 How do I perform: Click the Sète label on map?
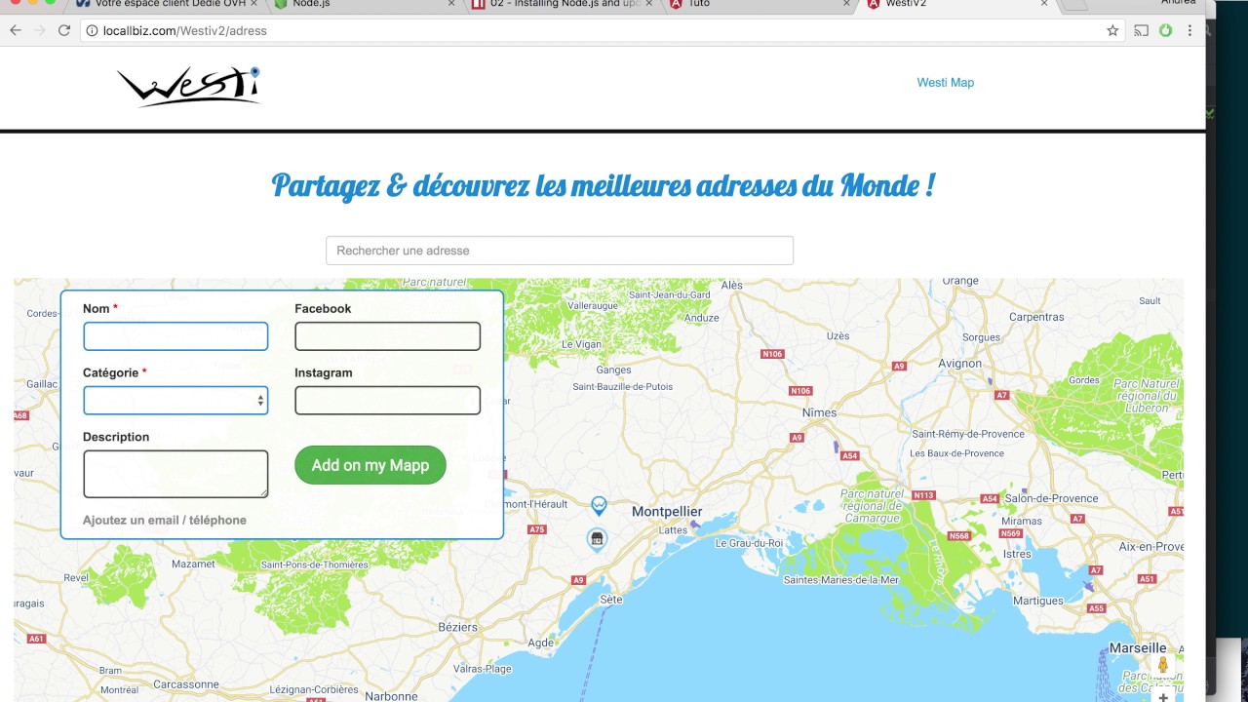(611, 600)
